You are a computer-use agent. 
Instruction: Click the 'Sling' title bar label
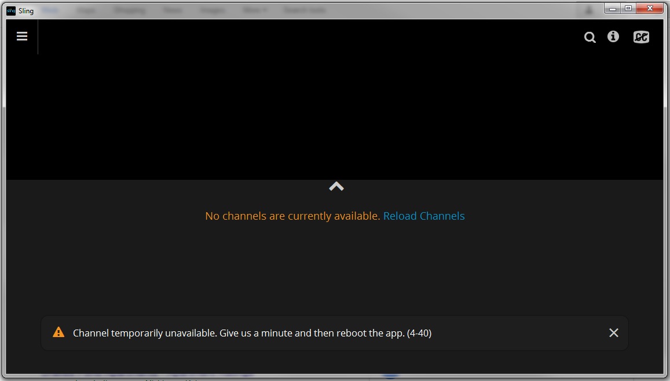click(26, 10)
